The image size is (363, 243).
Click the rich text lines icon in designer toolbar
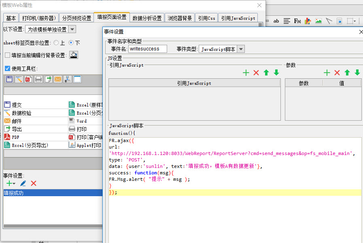pyautogui.click(x=287, y=21)
